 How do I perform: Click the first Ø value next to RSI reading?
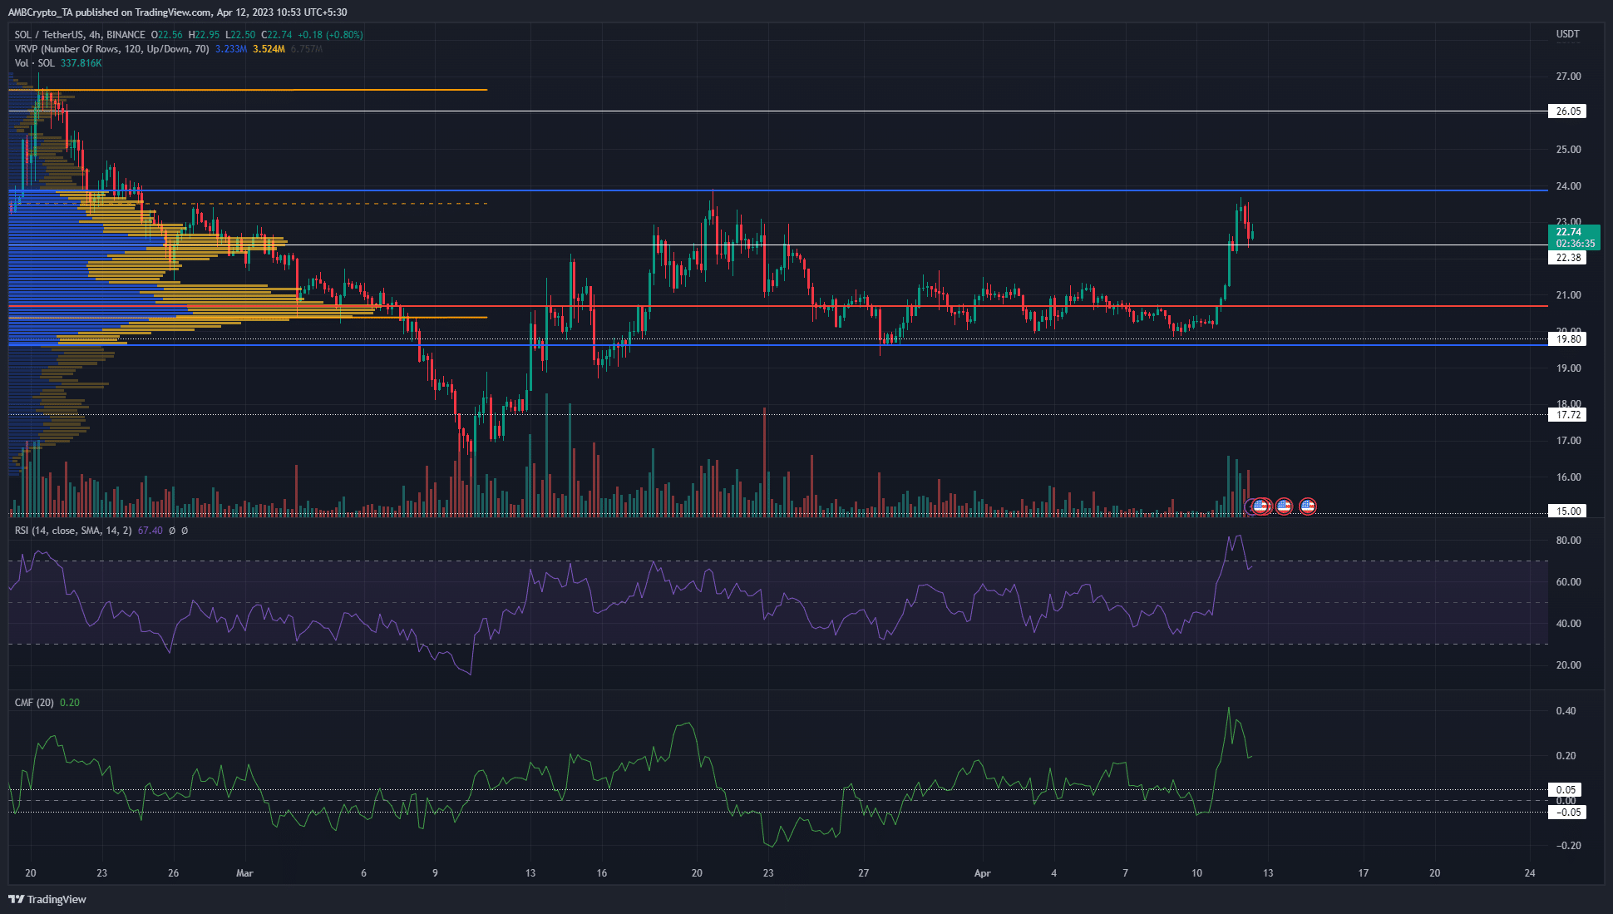pyautogui.click(x=172, y=531)
